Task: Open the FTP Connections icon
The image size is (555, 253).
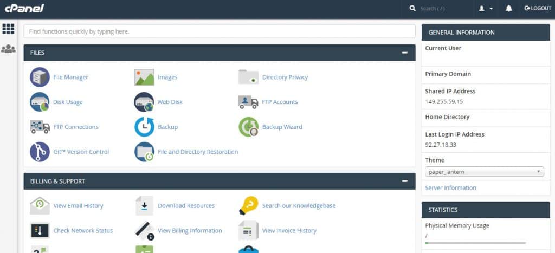Action: (x=40, y=127)
